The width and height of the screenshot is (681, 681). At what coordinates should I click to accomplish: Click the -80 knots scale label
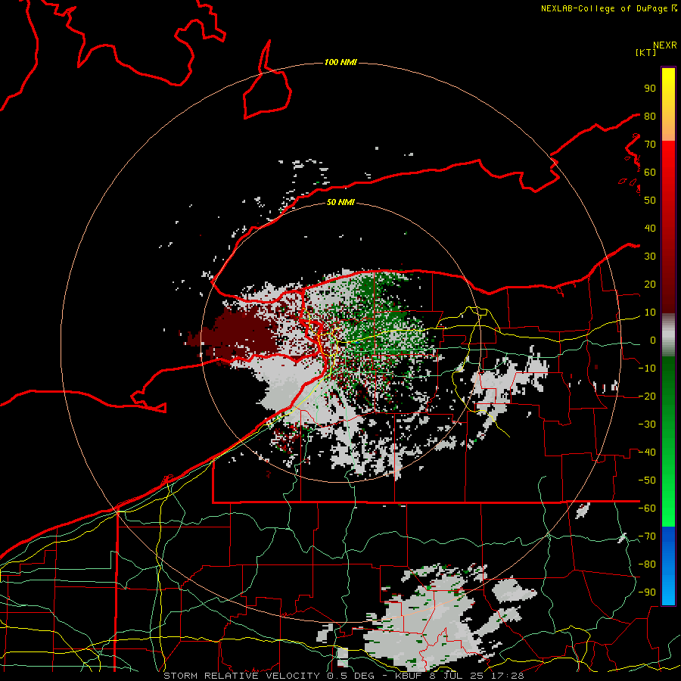point(647,564)
